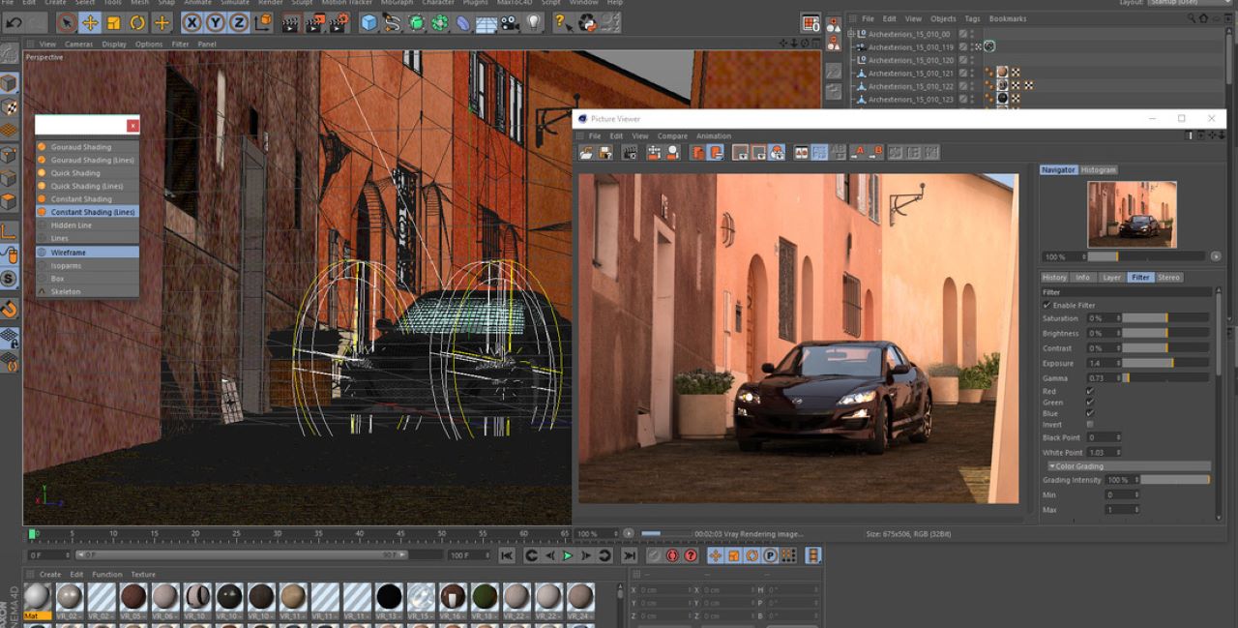This screenshot has width=1238, height=628.
Task: Open Texture menu in Material Manager
Action: (x=143, y=575)
